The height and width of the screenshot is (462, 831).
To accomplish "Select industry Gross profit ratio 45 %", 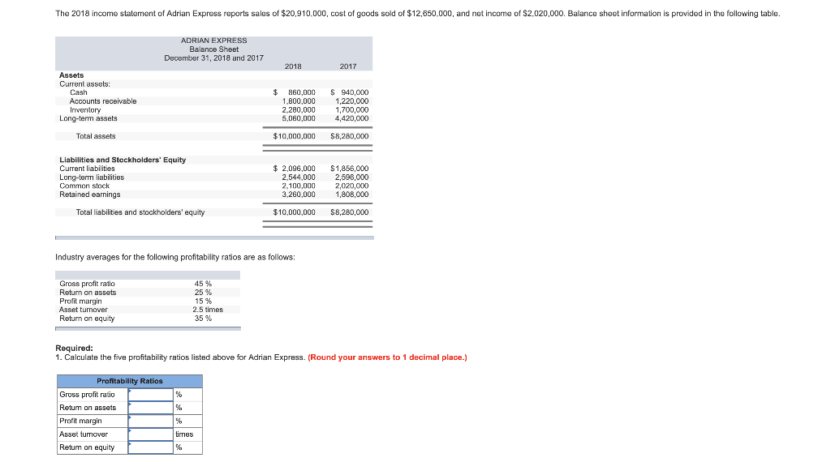I will 203,284.
